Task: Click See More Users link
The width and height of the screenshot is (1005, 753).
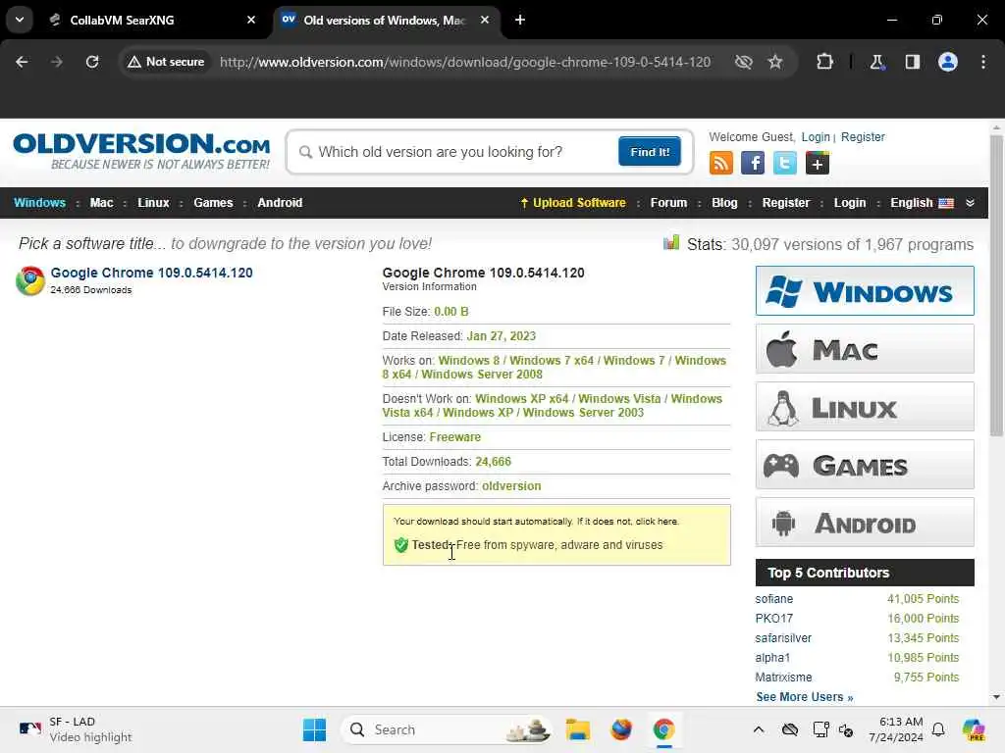Action: (805, 697)
